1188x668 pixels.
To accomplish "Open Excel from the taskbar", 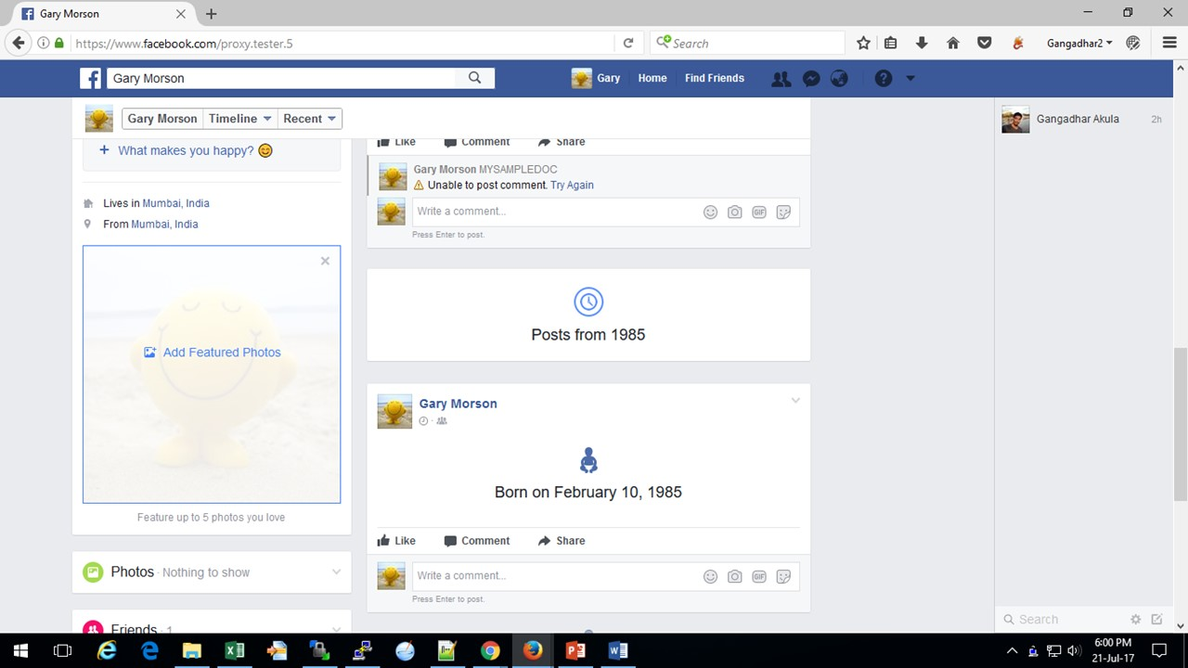I will pyautogui.click(x=234, y=650).
